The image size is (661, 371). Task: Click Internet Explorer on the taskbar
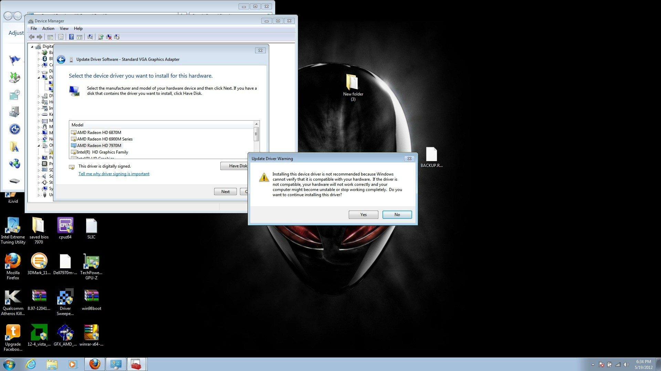(31, 364)
